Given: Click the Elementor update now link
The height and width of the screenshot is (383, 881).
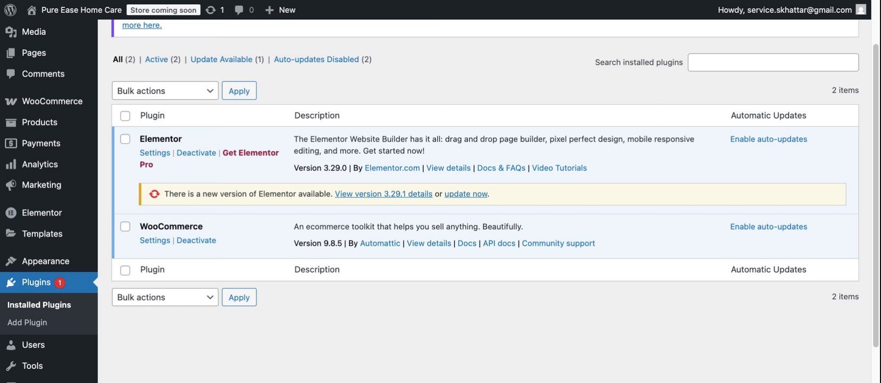Looking at the screenshot, I should click(466, 194).
